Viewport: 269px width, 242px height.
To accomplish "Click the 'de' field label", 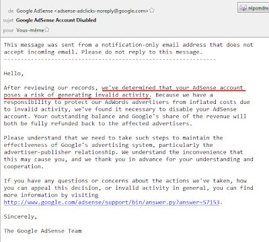I will (11, 11).
